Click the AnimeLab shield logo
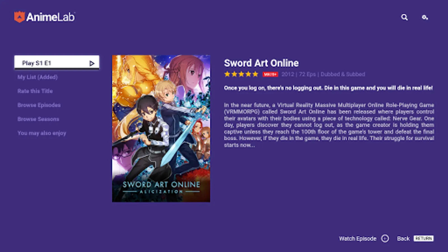The width and height of the screenshot is (448, 252). (x=19, y=17)
